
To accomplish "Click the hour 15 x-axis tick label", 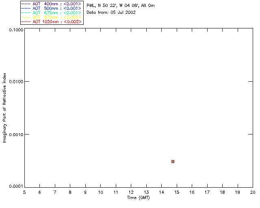I will pos(177,192).
